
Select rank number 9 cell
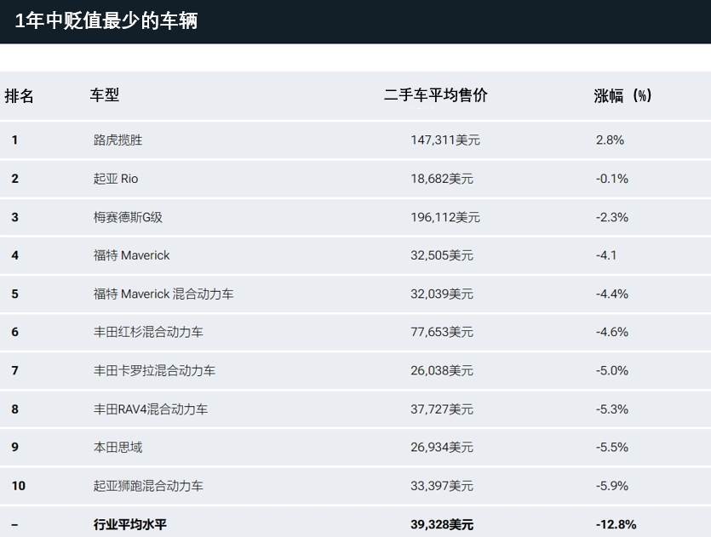point(15,448)
